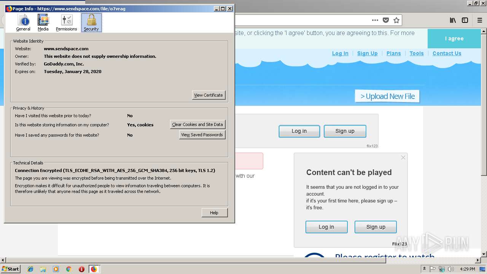Open the Permissions tab
This screenshot has width=487, height=274.
(x=67, y=23)
